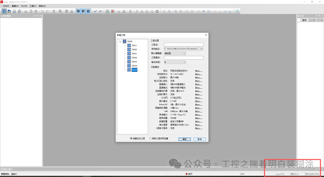
Task: Click the {F} function block icon
Action: (209, 11)
